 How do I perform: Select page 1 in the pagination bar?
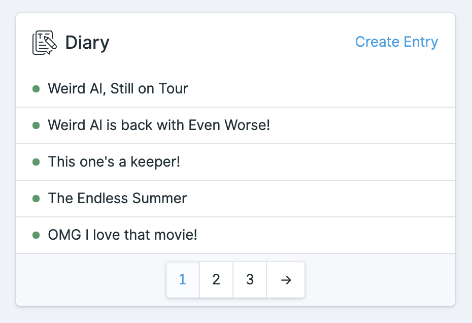click(x=183, y=279)
